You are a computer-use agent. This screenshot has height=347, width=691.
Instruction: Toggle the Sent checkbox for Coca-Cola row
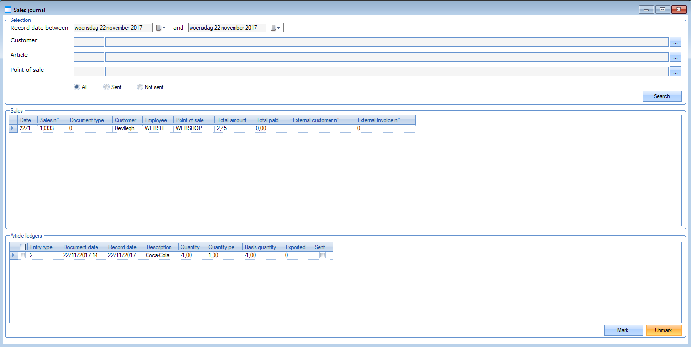(322, 255)
